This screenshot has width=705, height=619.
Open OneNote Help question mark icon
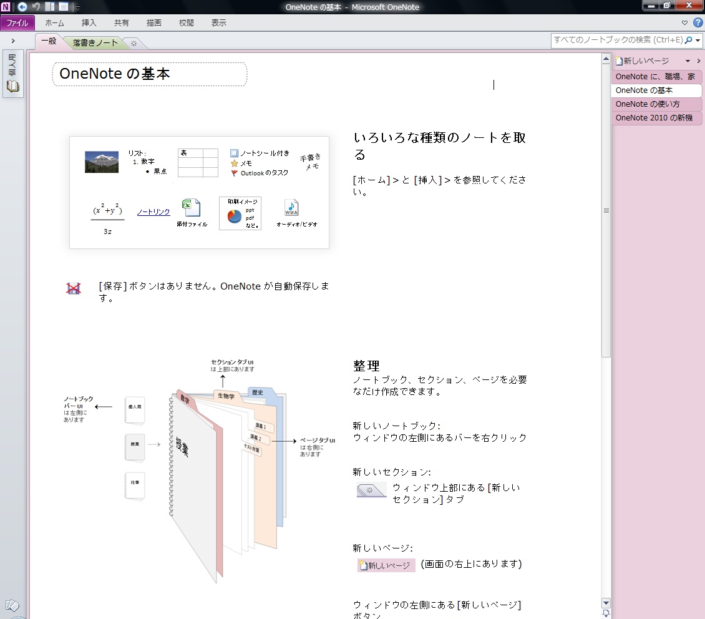tap(698, 22)
